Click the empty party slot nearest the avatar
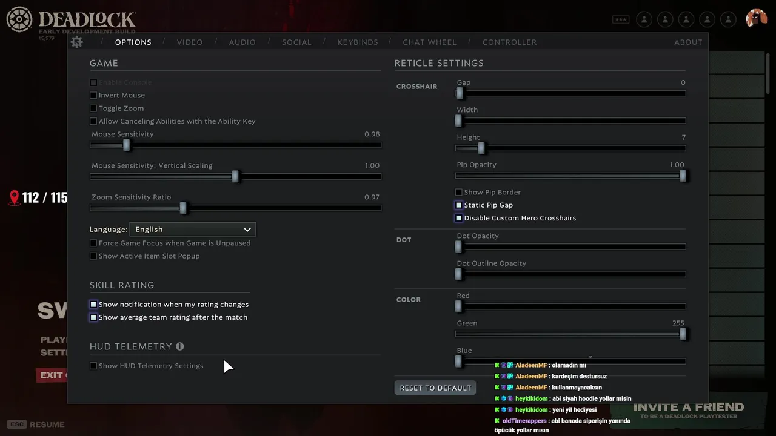The width and height of the screenshot is (776, 436). coord(728,19)
